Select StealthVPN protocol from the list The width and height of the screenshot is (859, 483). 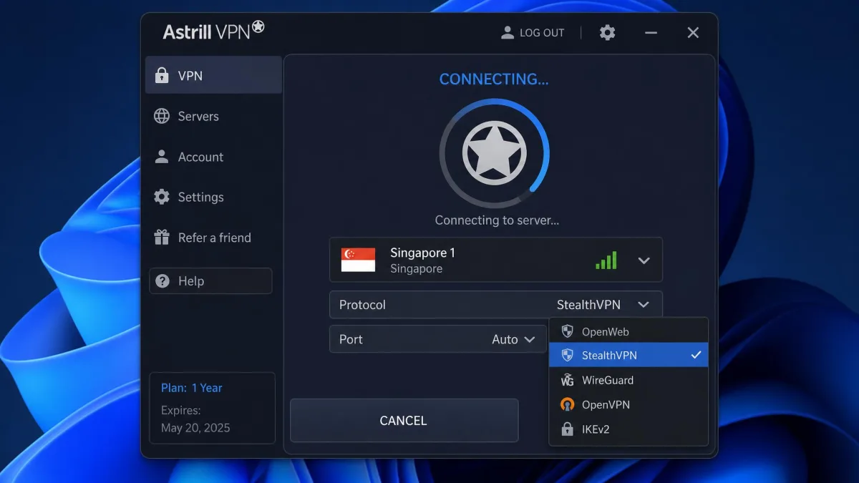click(629, 355)
